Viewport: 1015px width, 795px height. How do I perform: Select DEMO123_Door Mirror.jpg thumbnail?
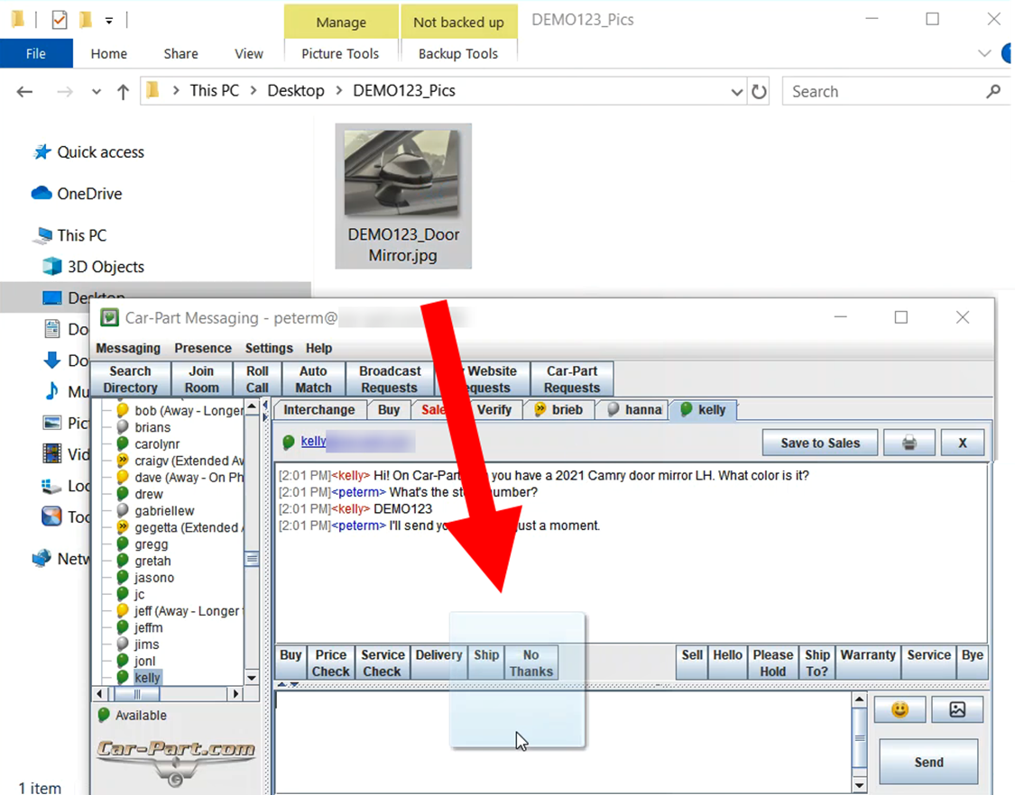click(x=403, y=196)
